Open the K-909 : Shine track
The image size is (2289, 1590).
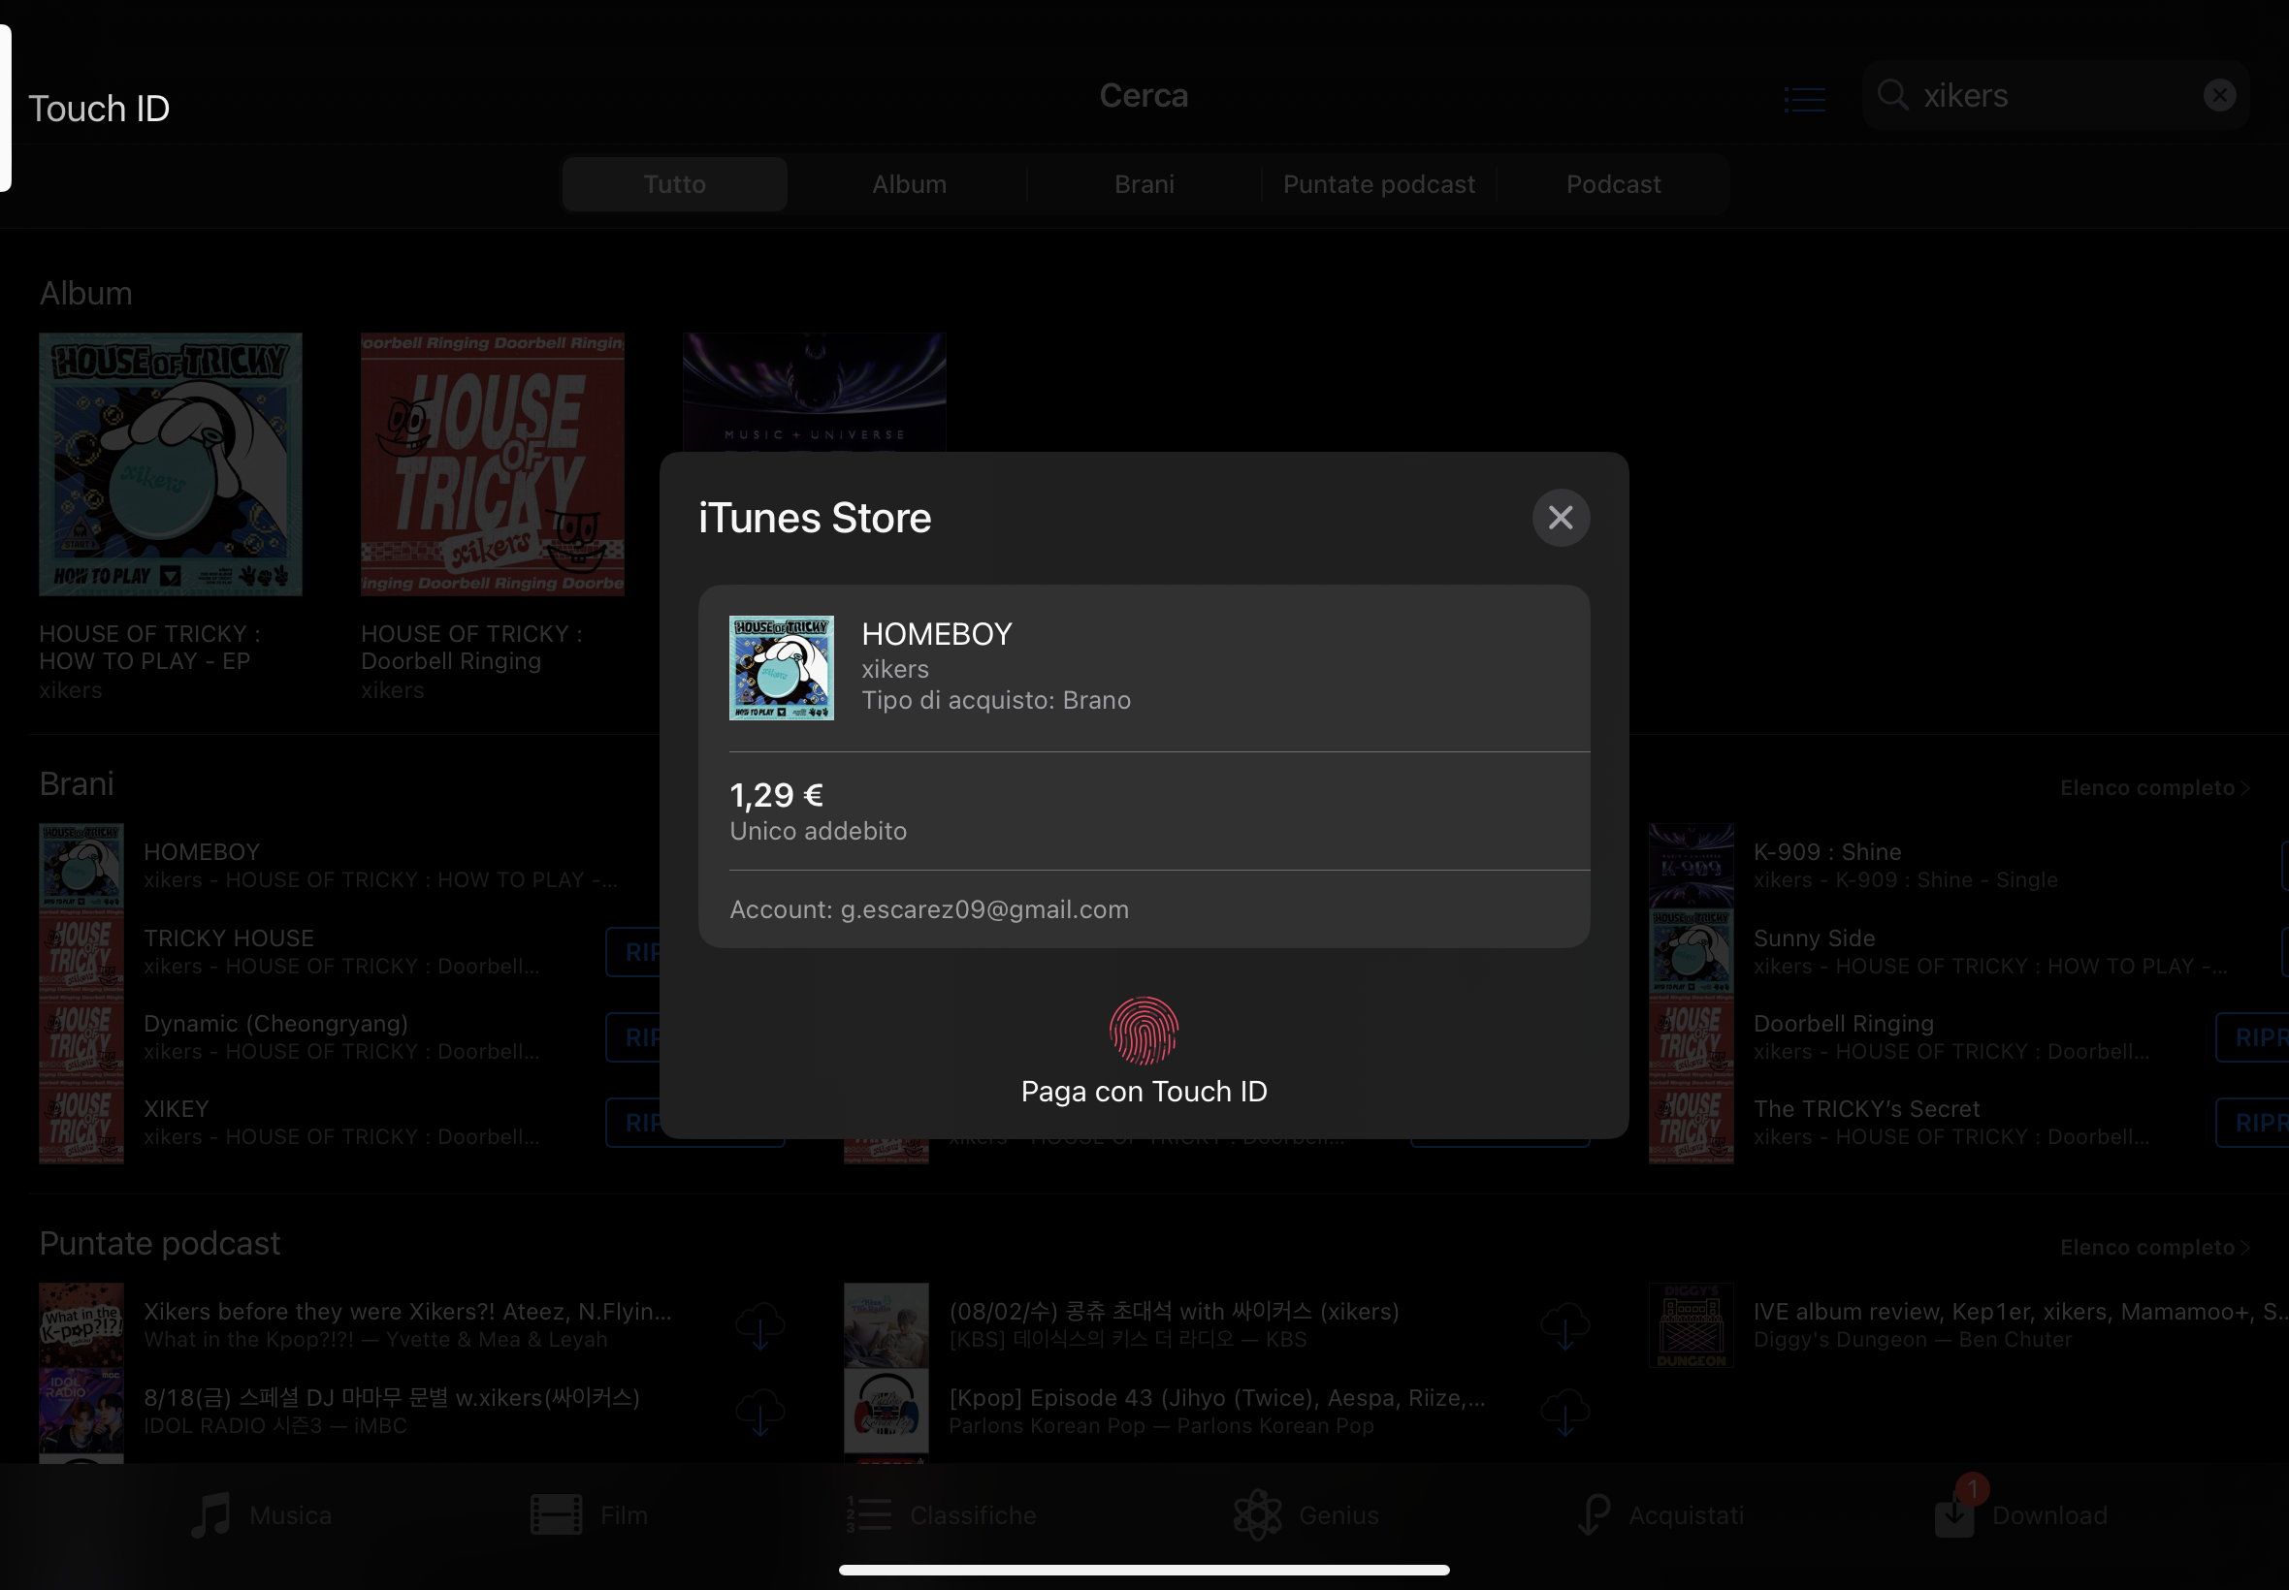(x=1825, y=852)
